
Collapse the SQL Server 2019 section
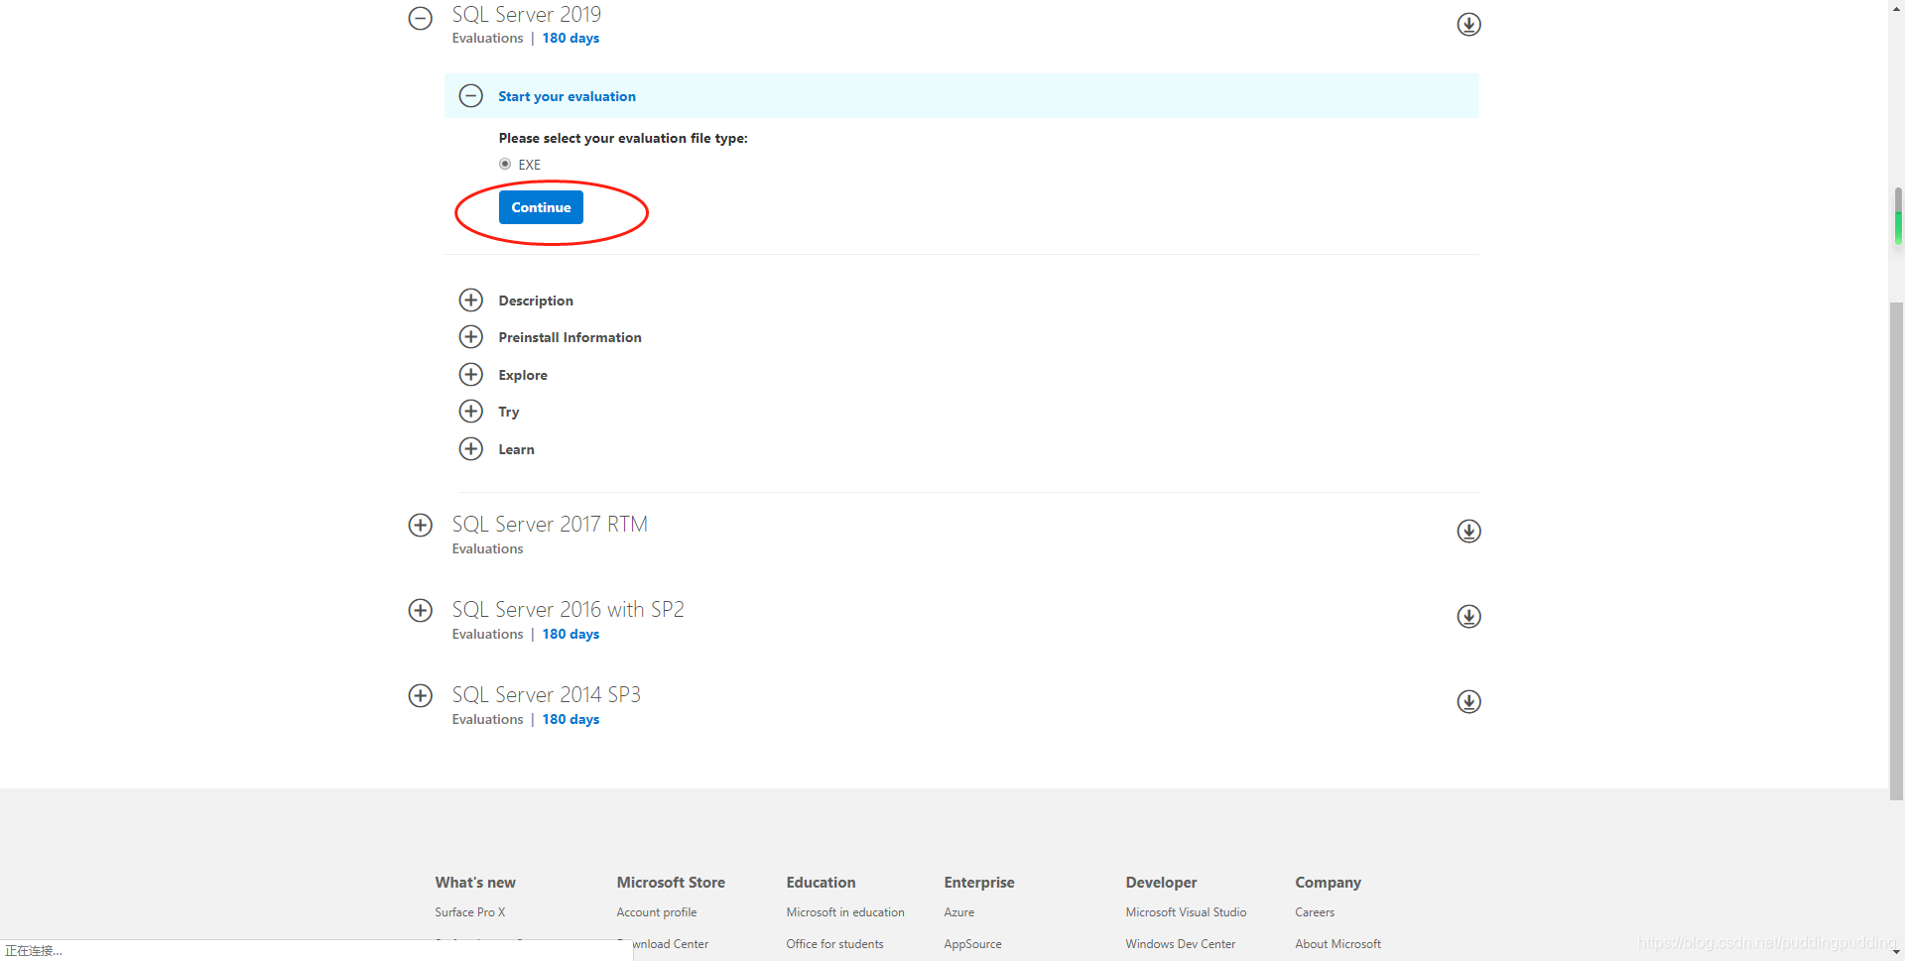click(421, 18)
